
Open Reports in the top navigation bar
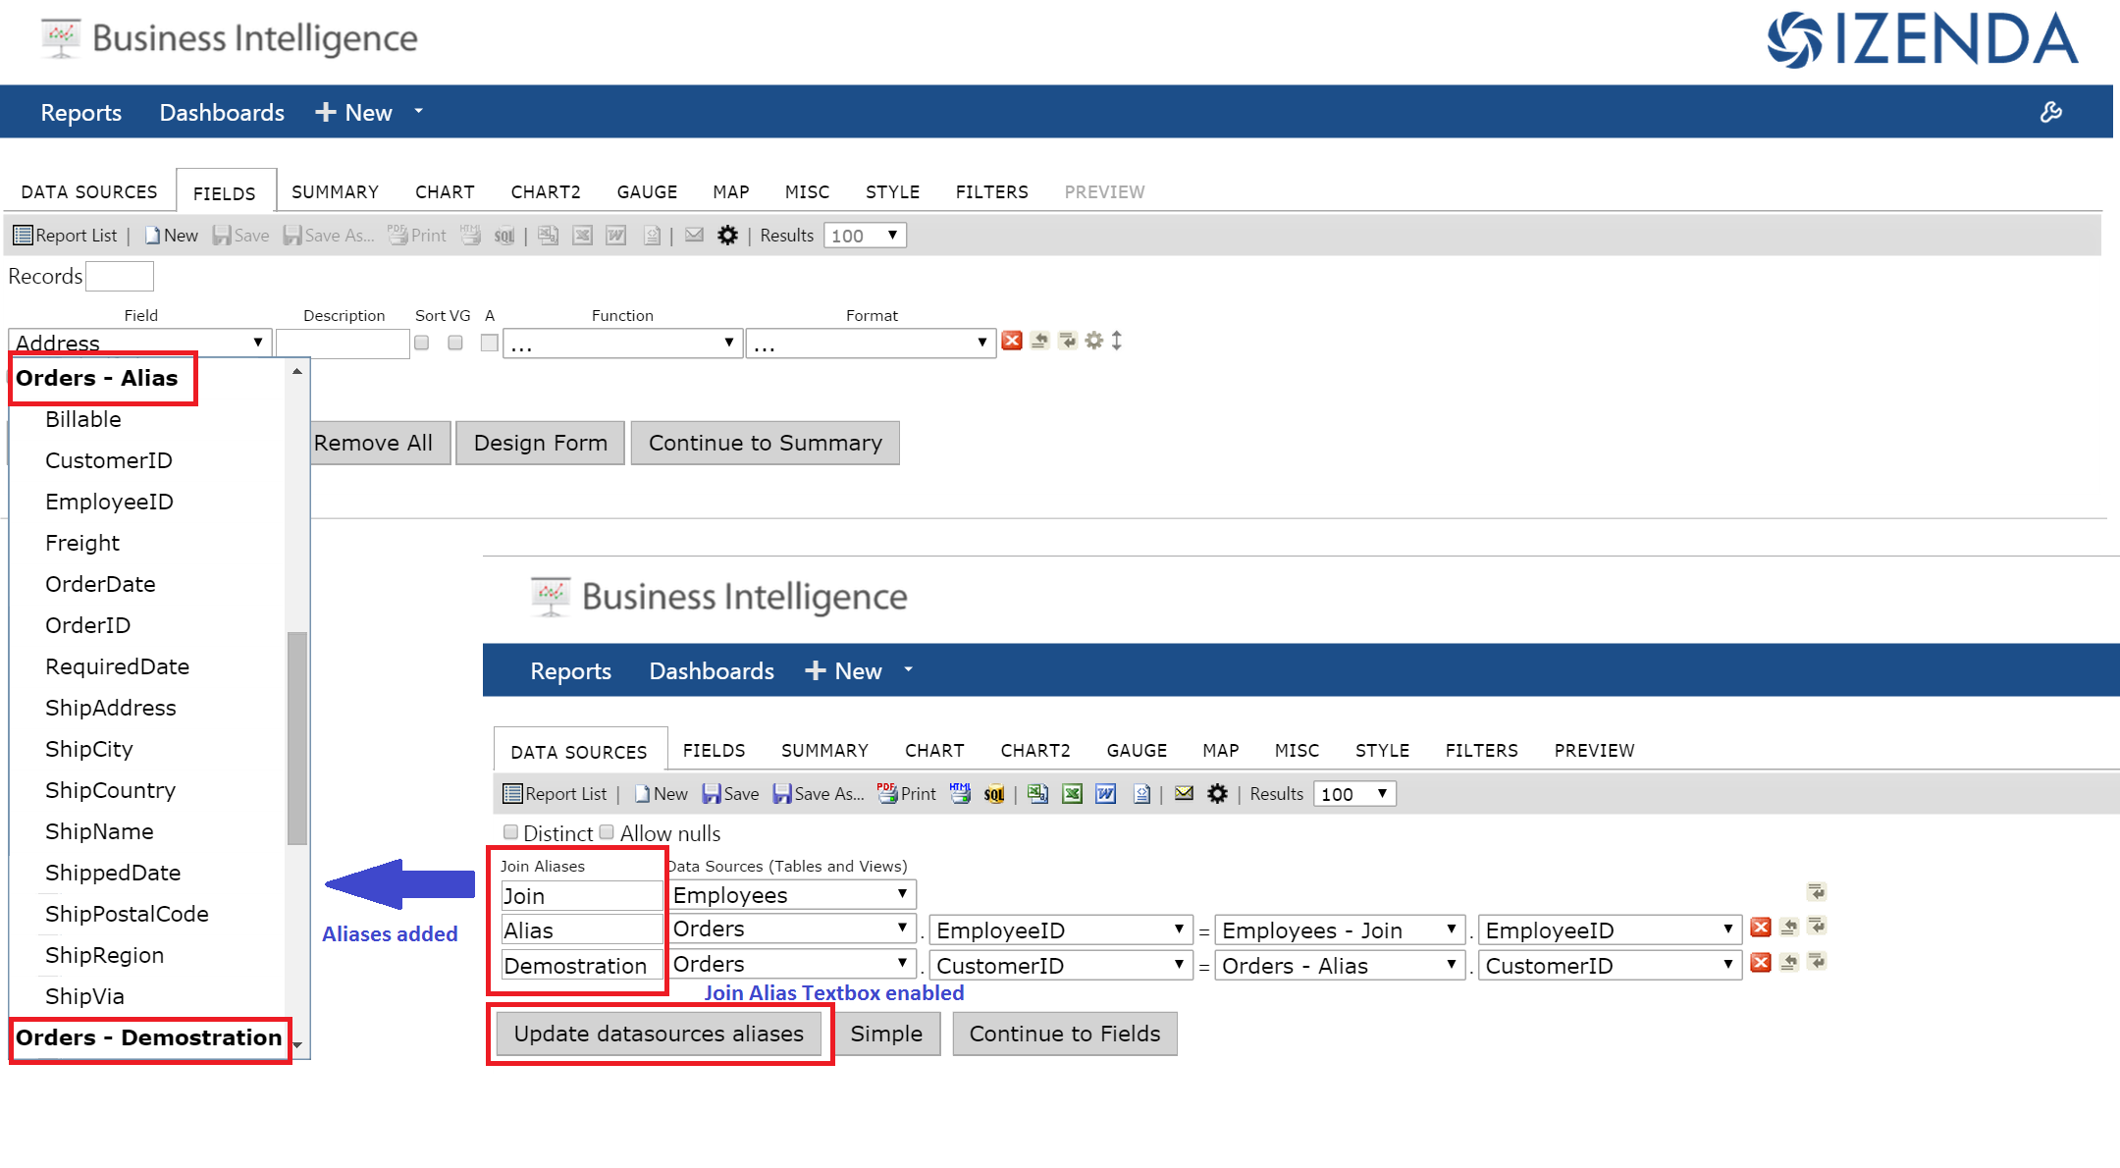(80, 113)
